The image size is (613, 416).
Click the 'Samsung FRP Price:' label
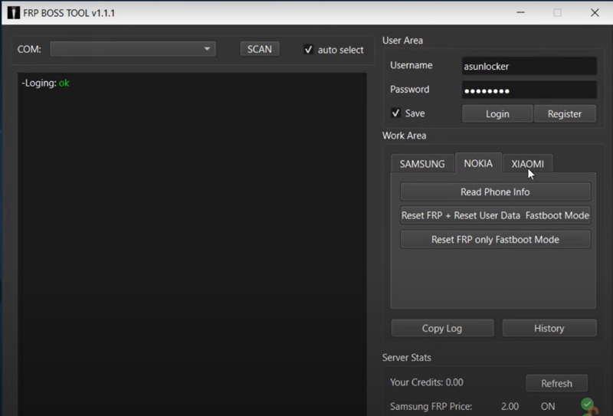pyautogui.click(x=431, y=406)
